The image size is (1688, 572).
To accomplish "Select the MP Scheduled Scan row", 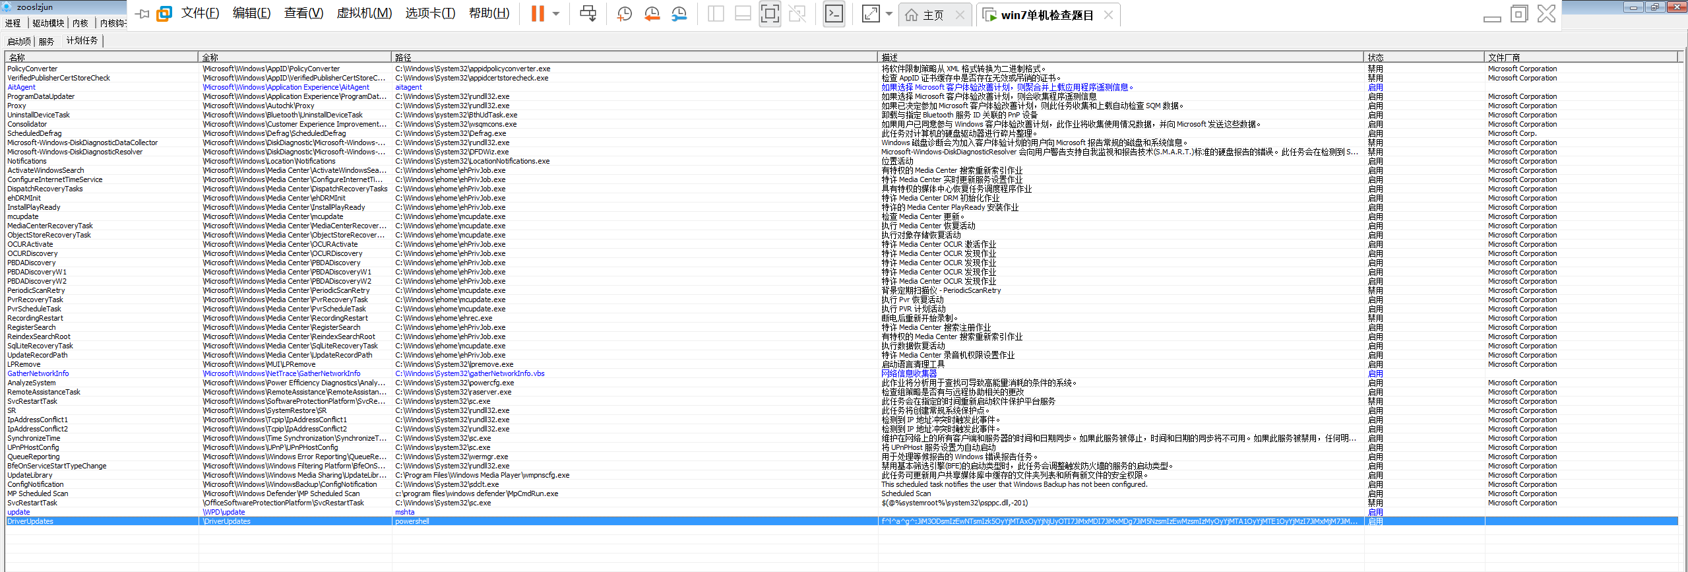I will (x=842, y=493).
